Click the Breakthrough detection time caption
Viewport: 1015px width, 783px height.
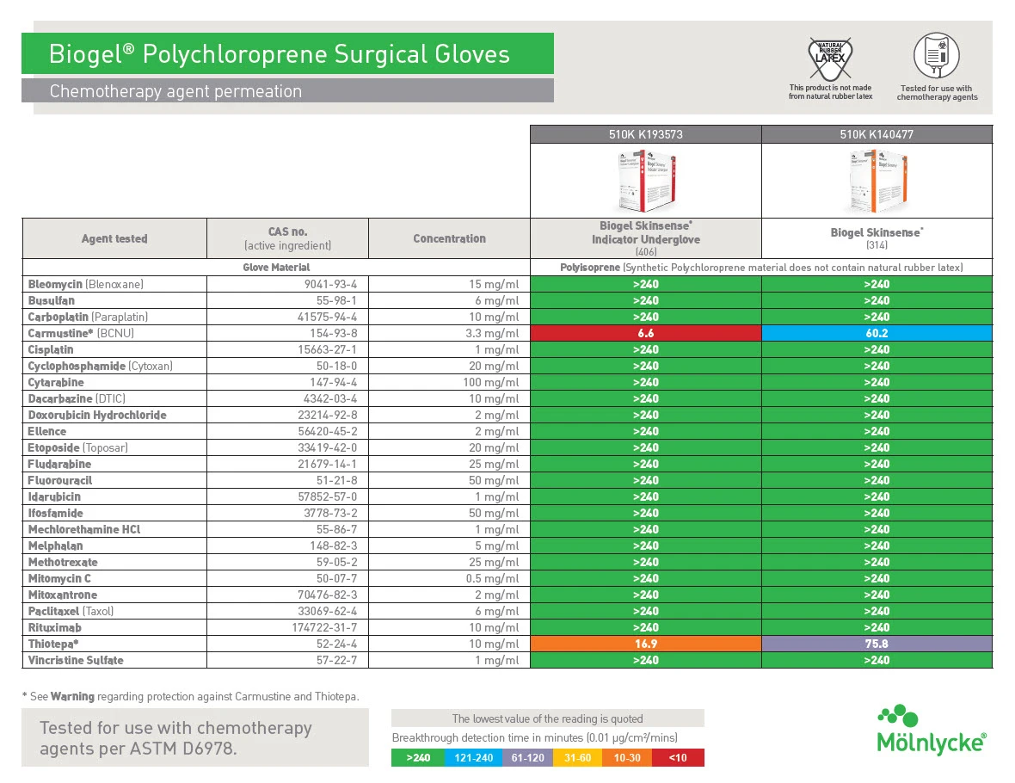(x=535, y=737)
